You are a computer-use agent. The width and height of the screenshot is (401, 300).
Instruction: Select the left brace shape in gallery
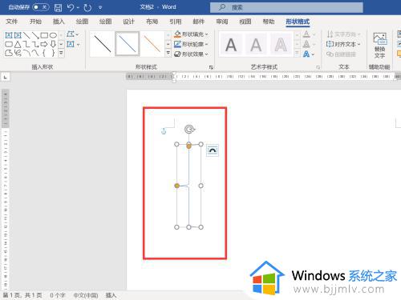coord(44,53)
